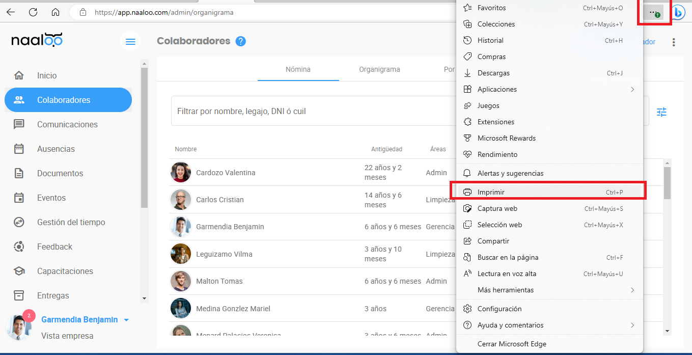
Task: Choose Cerrar Microsoft Edge
Action: [549, 344]
